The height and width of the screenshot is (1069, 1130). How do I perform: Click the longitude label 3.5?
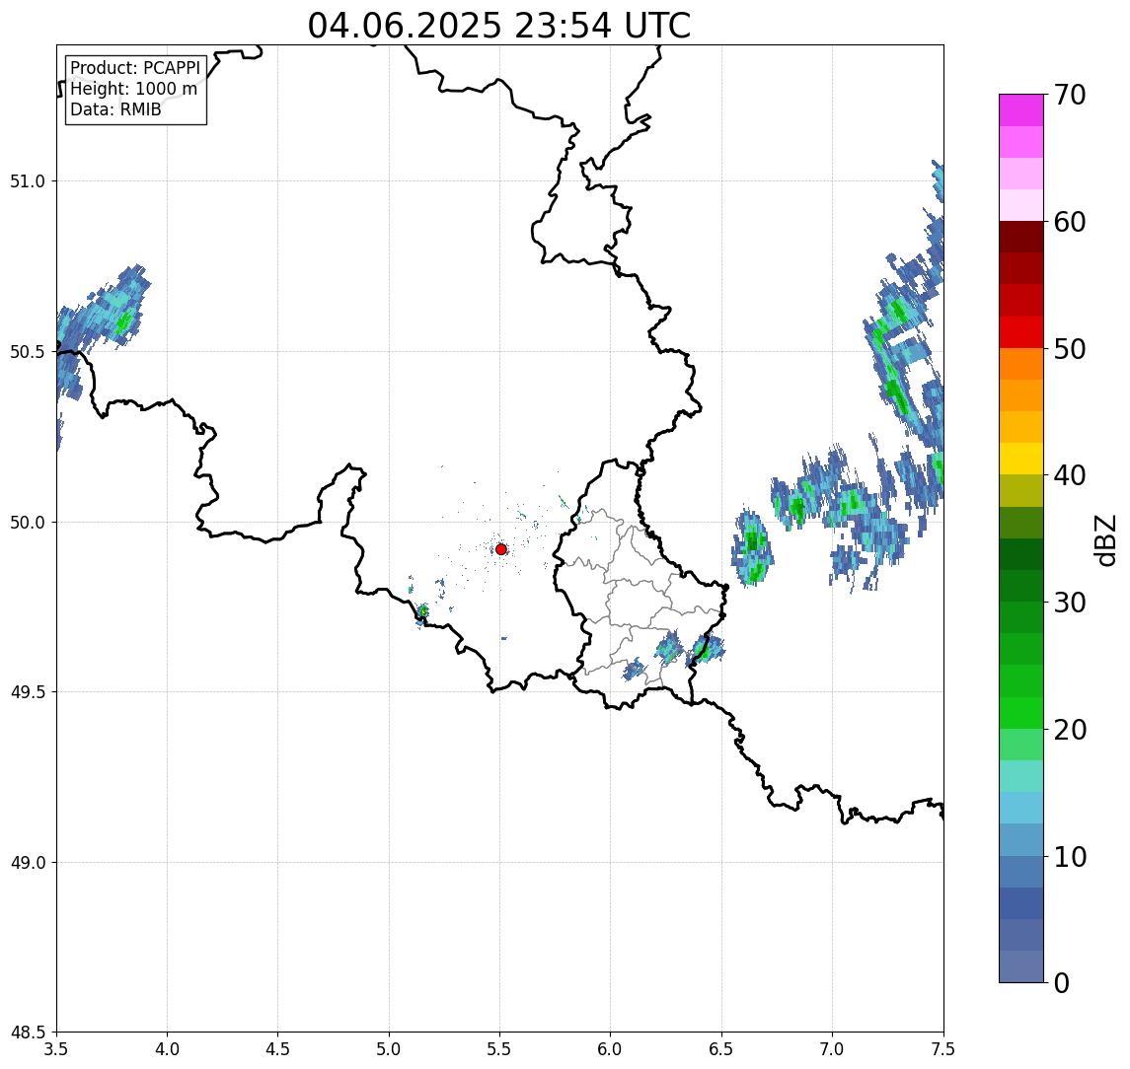[x=56, y=1049]
